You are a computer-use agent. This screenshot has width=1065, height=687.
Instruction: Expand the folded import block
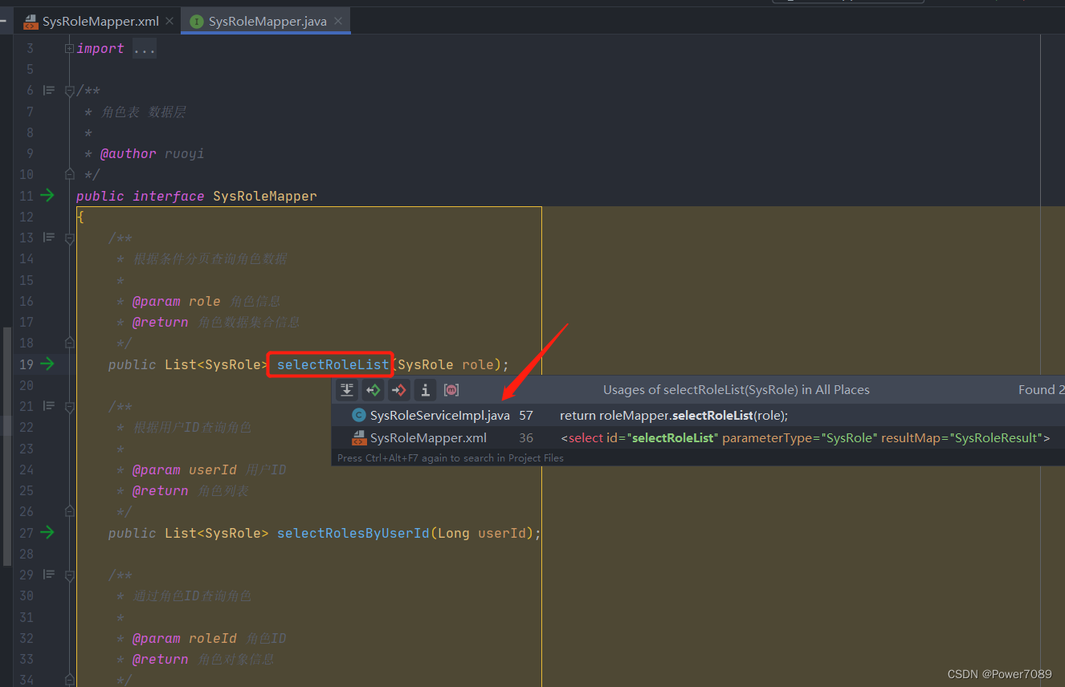click(x=69, y=49)
